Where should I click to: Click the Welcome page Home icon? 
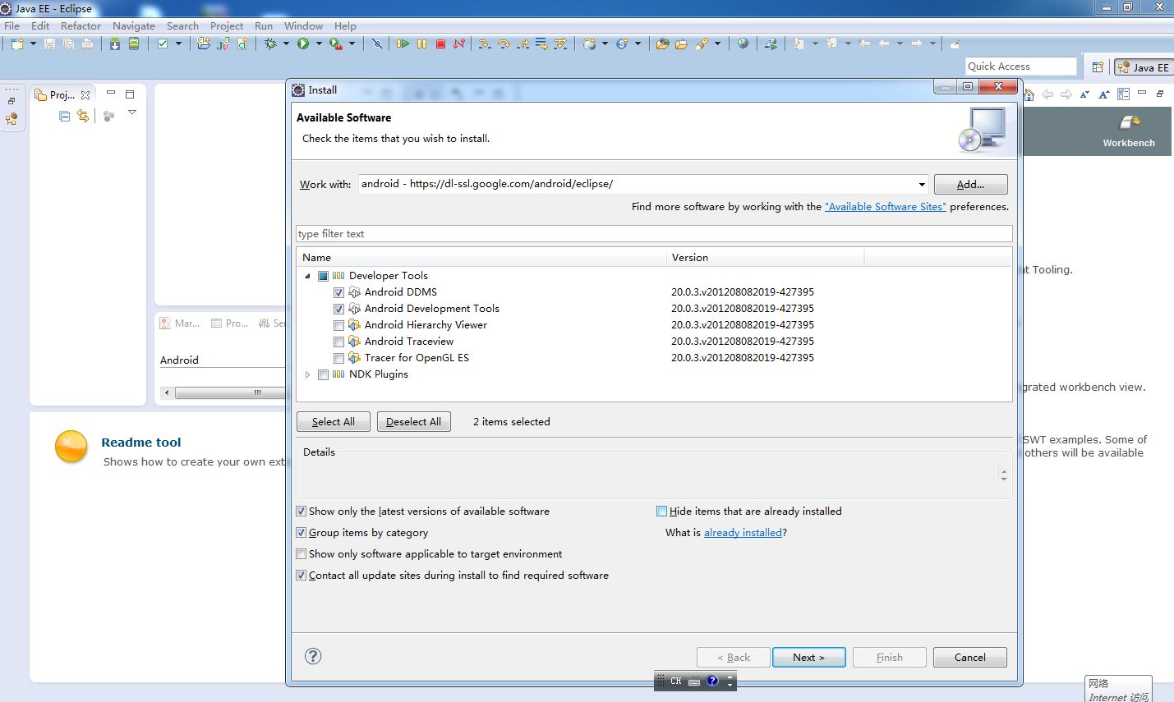click(x=1029, y=94)
